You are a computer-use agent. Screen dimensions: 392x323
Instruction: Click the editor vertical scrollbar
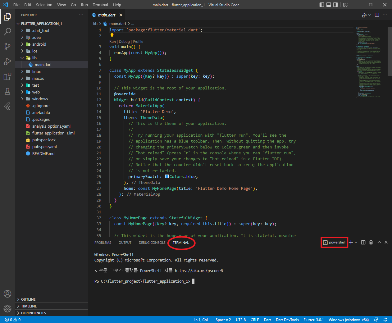click(390, 51)
